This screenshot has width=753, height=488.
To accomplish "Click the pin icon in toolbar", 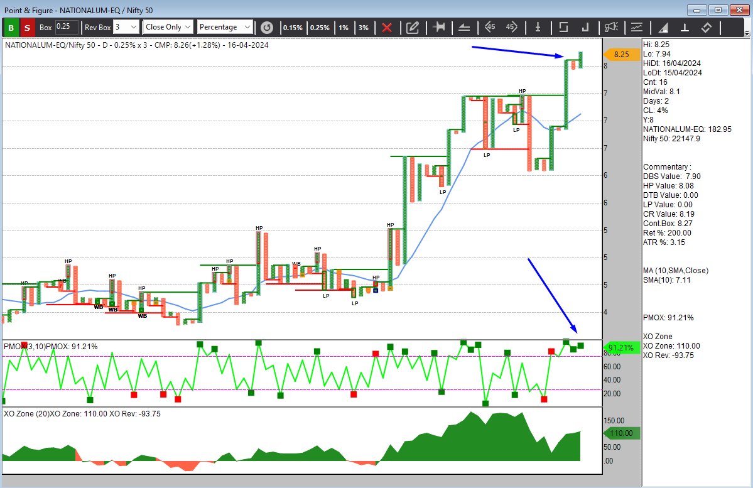I will tap(438, 27).
